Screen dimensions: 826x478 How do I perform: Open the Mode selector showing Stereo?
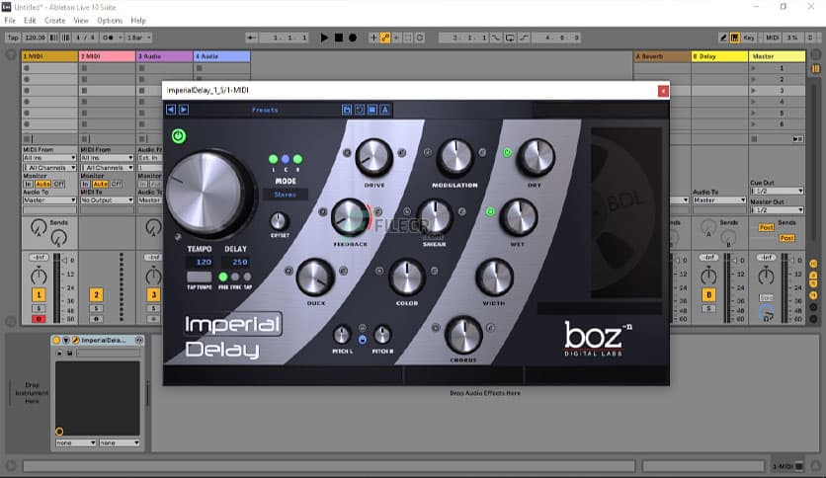(x=285, y=195)
